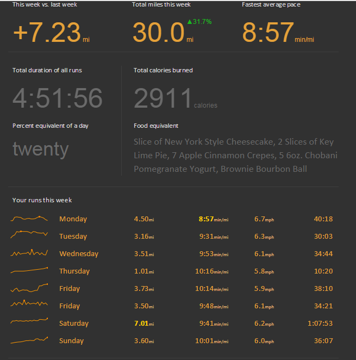
Task: Click the 2911 calories burned value
Action: coord(163,98)
